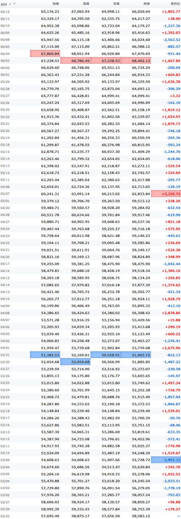The height and width of the screenshot is (519, 181).
Task: Select the 05/07 date cell
Action: tap(5, 194)
